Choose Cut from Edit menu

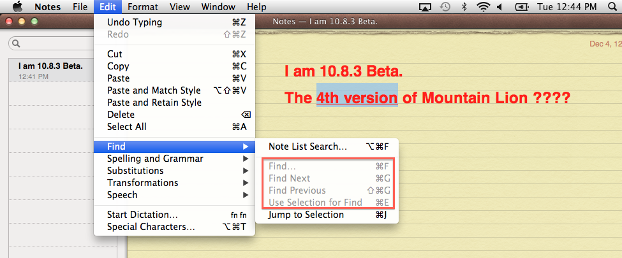pos(175,54)
